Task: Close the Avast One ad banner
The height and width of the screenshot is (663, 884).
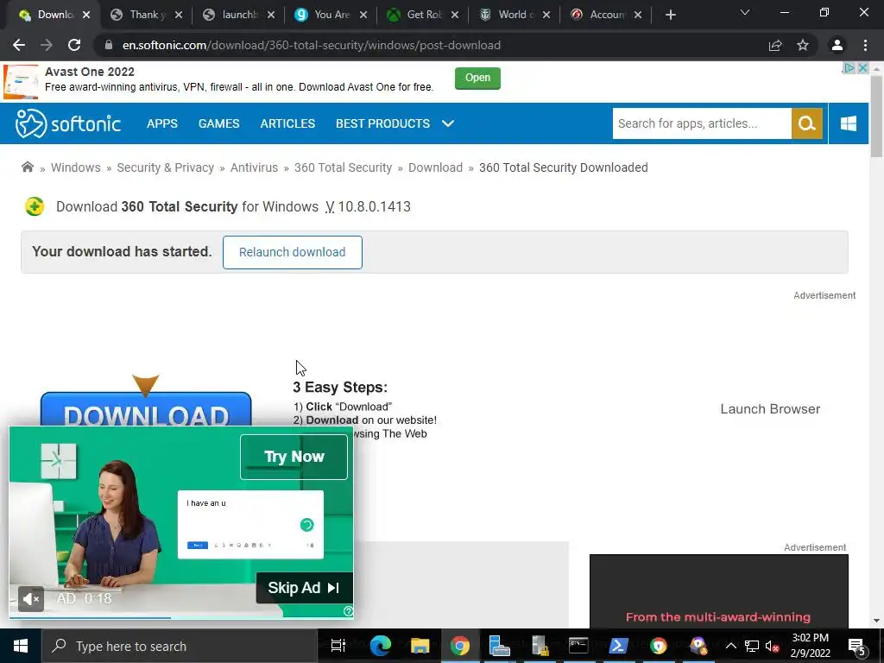Action: coord(862,68)
